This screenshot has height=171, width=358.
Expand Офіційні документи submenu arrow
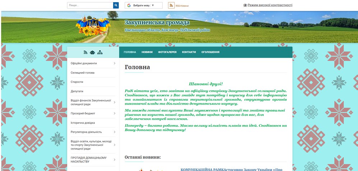115,63
